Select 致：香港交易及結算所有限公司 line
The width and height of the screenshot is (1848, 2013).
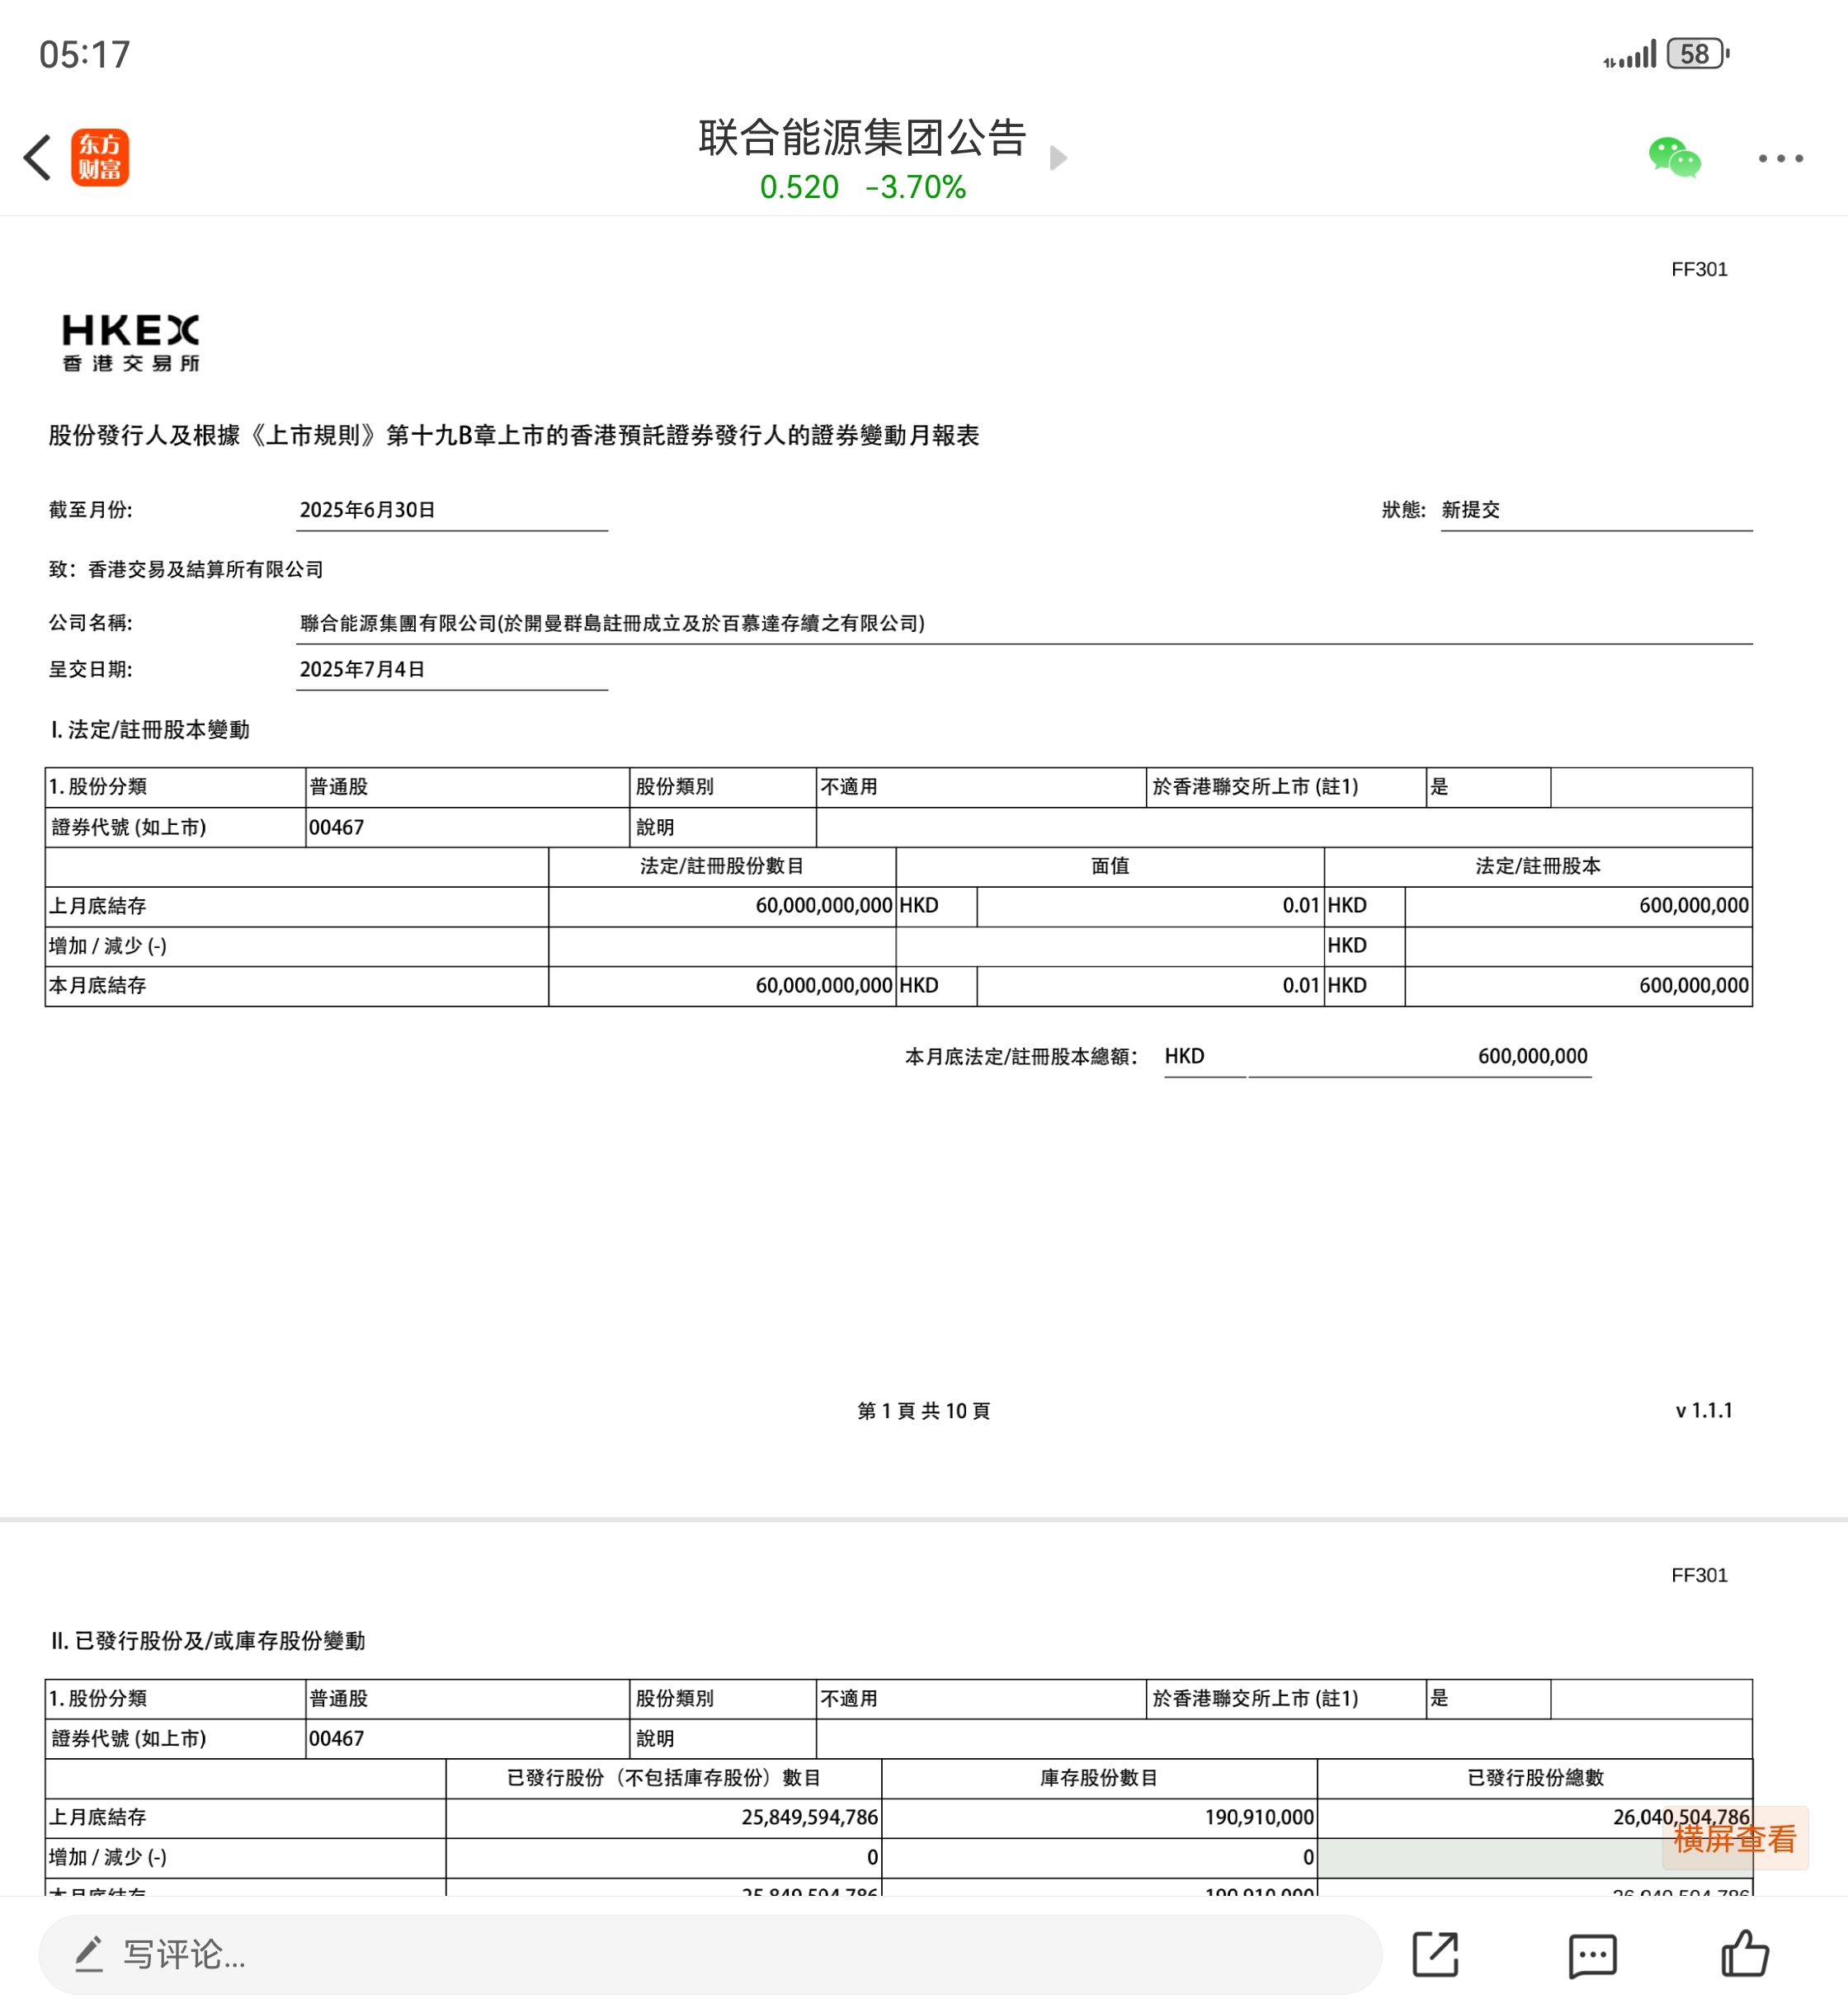(186, 569)
